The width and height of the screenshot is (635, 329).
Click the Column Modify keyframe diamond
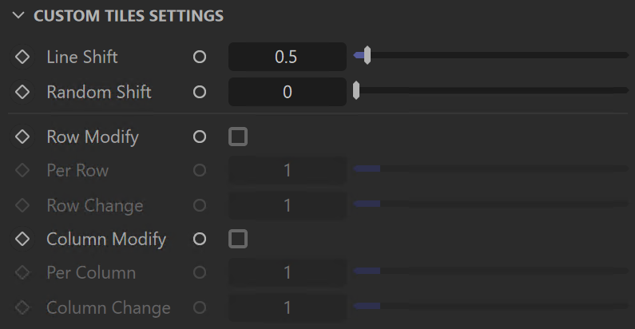point(22,239)
